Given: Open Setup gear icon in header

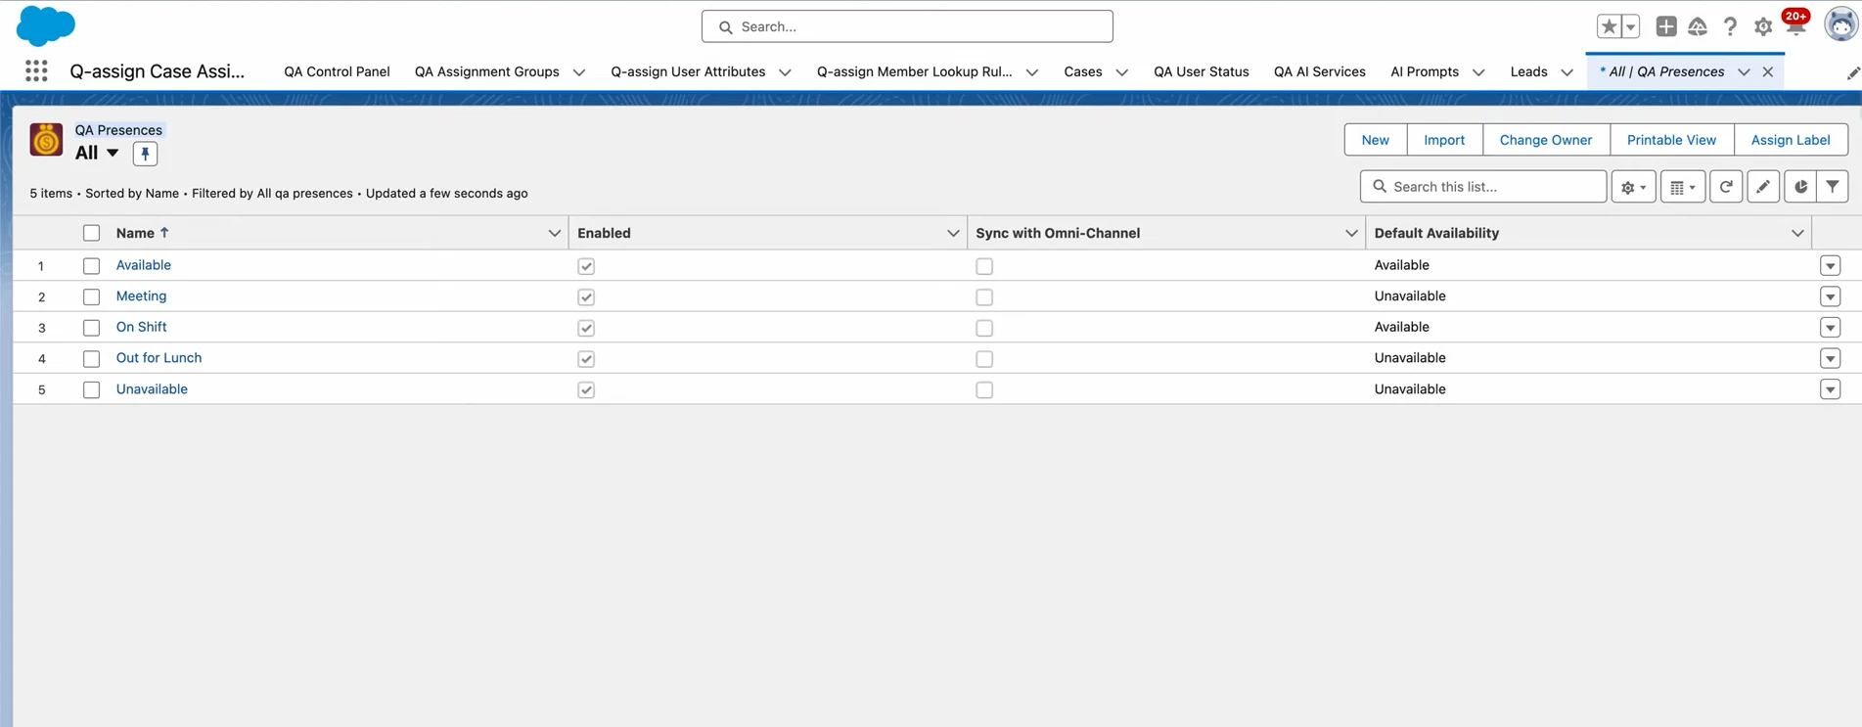Looking at the screenshot, I should tap(1763, 26).
